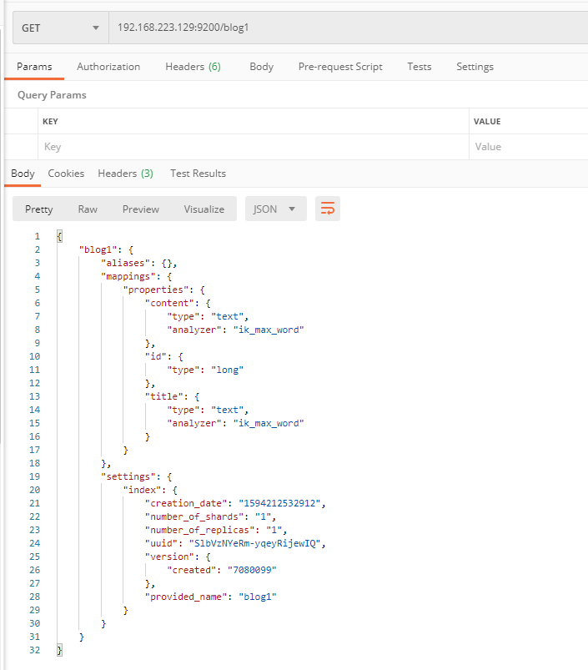Click the "provided_name" key on line 28

coord(186,597)
